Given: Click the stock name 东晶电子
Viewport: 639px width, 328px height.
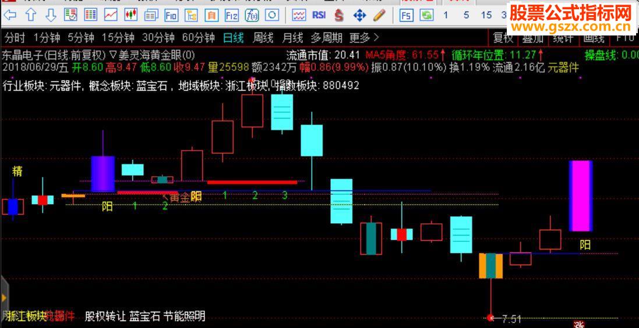Looking at the screenshot, I should (22, 55).
